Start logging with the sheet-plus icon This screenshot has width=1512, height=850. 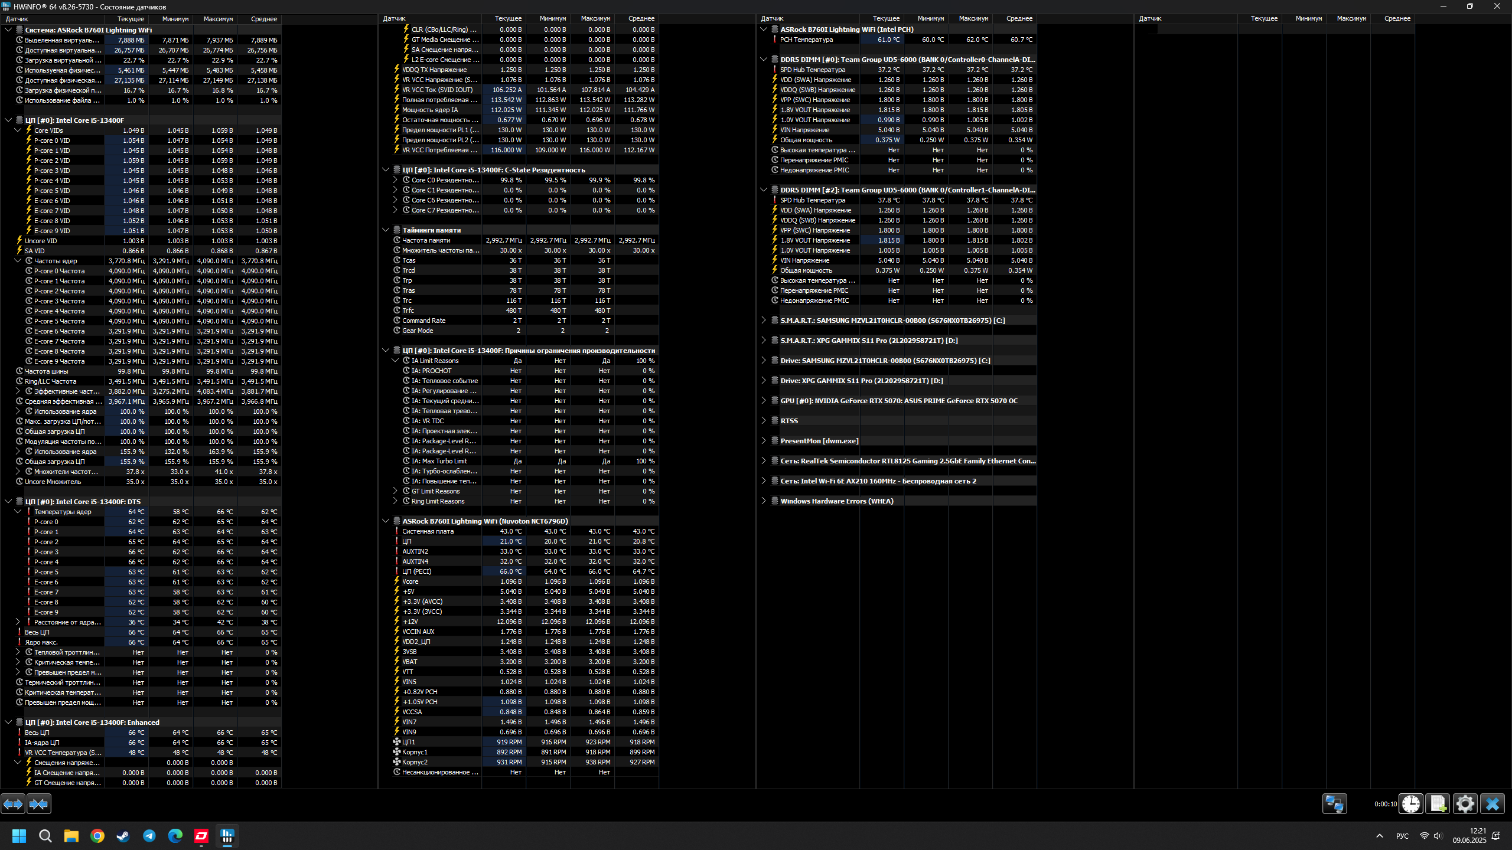coord(1438,803)
